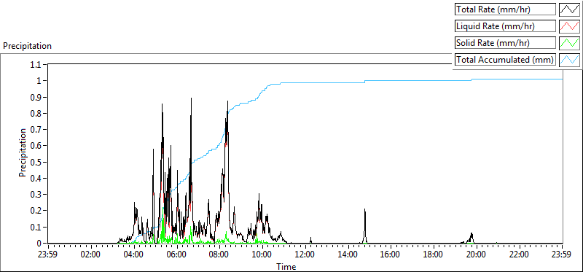
Task: Click the vertical Precipitation axis label
Action: coord(23,152)
